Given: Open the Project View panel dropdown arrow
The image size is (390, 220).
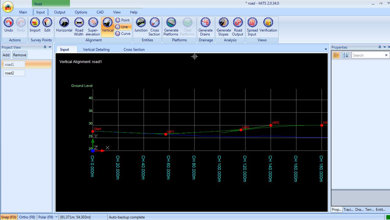Looking at the screenshot, I should click(x=50, y=47).
